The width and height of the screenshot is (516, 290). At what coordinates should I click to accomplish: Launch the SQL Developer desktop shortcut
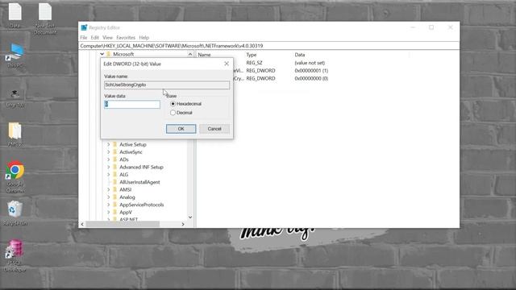(x=15, y=255)
